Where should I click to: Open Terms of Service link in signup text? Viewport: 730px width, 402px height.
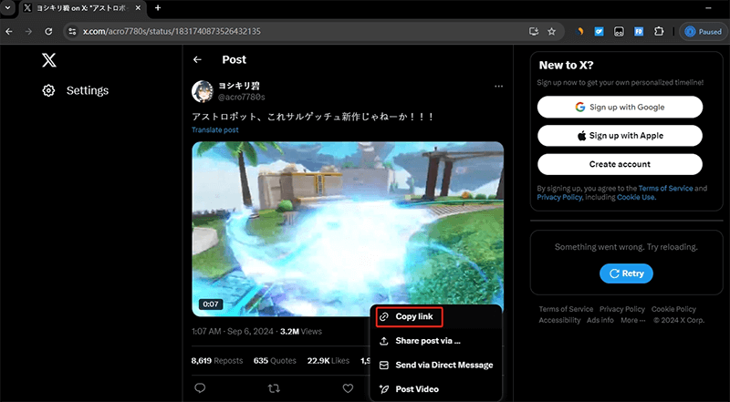pyautogui.click(x=665, y=189)
